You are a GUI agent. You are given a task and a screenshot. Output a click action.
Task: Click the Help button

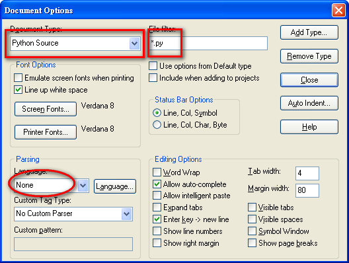tap(309, 127)
